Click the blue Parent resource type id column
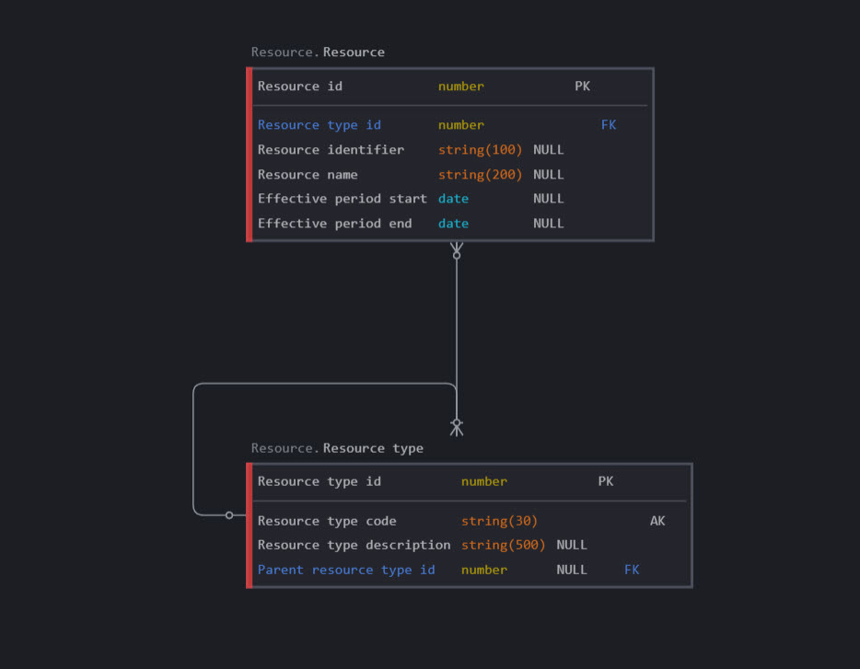 click(346, 570)
